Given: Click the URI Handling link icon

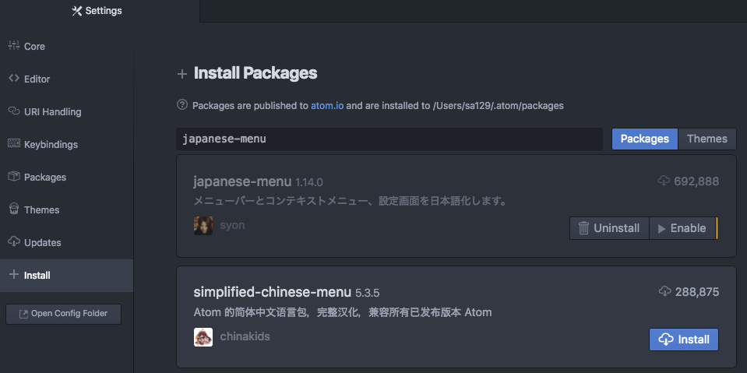Looking at the screenshot, I should click(x=14, y=111).
